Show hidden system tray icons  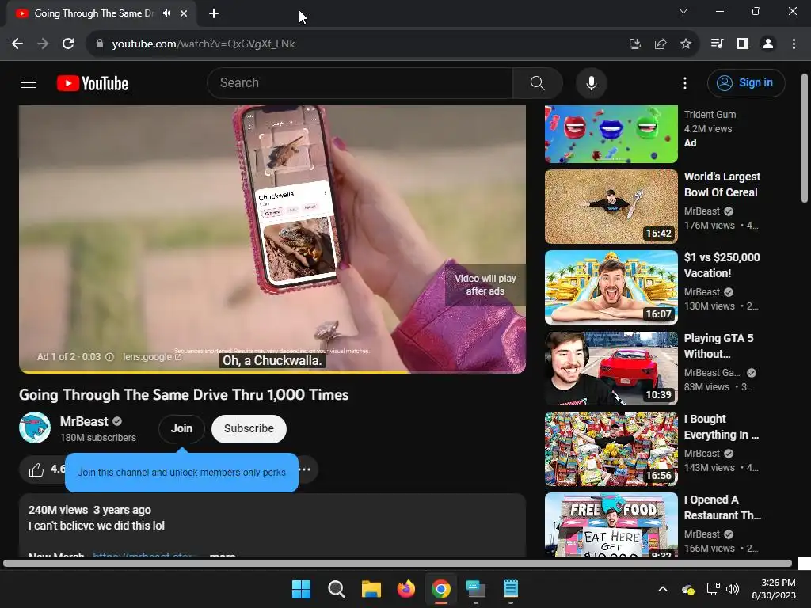pyautogui.click(x=663, y=589)
